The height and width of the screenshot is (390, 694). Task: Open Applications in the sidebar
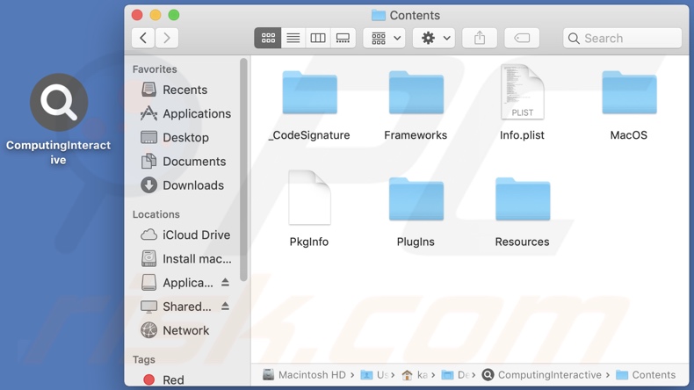(185, 114)
